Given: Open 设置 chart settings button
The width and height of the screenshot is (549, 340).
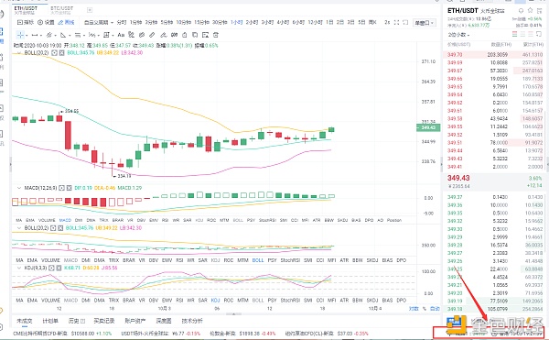Looking at the screenshot, I should tap(46, 22).
